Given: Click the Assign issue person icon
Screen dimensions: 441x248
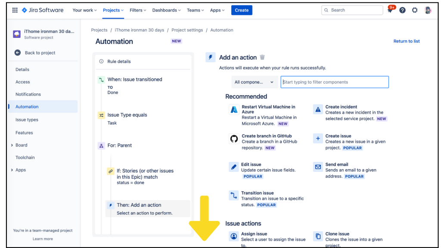Looking at the screenshot, I should [234, 236].
